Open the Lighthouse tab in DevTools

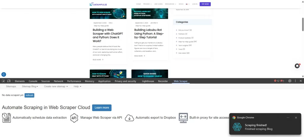pyautogui.click(x=148, y=81)
